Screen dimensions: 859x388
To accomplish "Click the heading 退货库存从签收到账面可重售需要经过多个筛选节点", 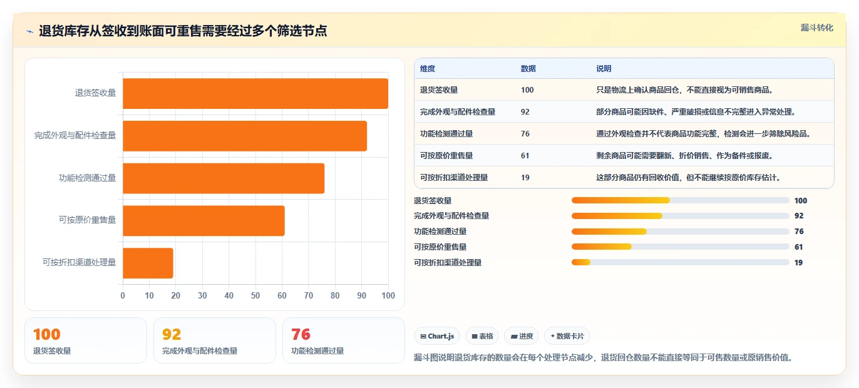I will coord(183,31).
